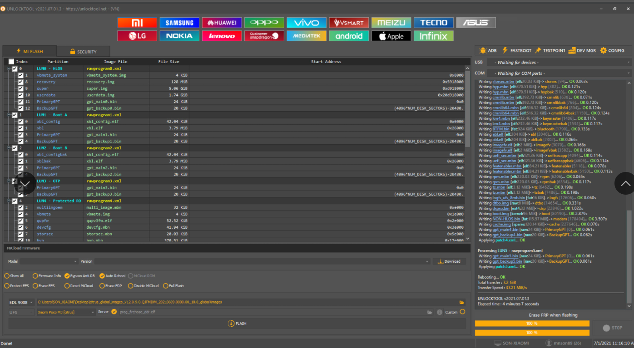Select the Vsmart brand icon
The image size is (634, 348).
pyautogui.click(x=349, y=23)
